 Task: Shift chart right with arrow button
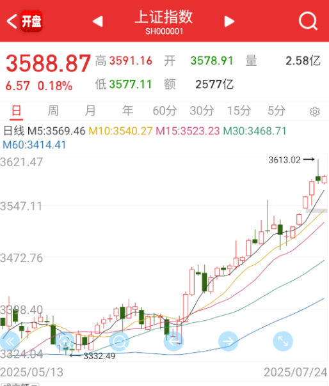click(x=228, y=341)
